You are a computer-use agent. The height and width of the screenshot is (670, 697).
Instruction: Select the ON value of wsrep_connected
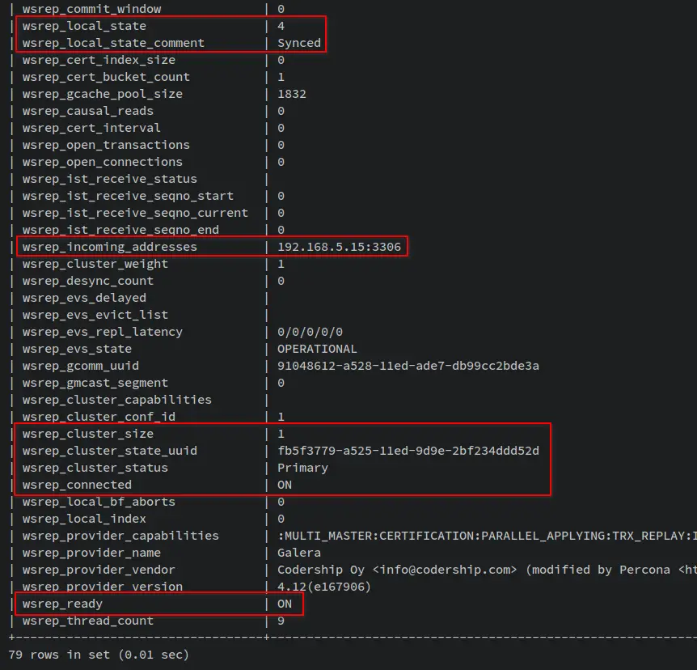click(285, 485)
